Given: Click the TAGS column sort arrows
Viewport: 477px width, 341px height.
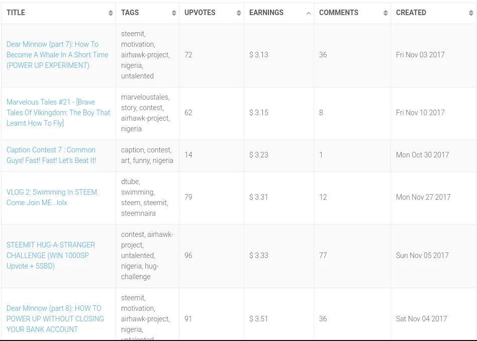Looking at the screenshot, I should pyautogui.click(x=174, y=13).
